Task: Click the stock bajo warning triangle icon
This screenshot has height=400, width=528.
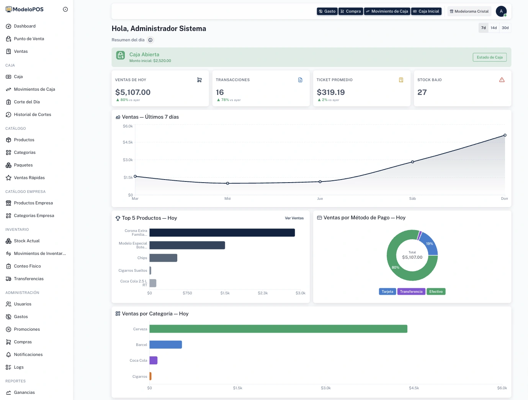Action: click(x=502, y=80)
